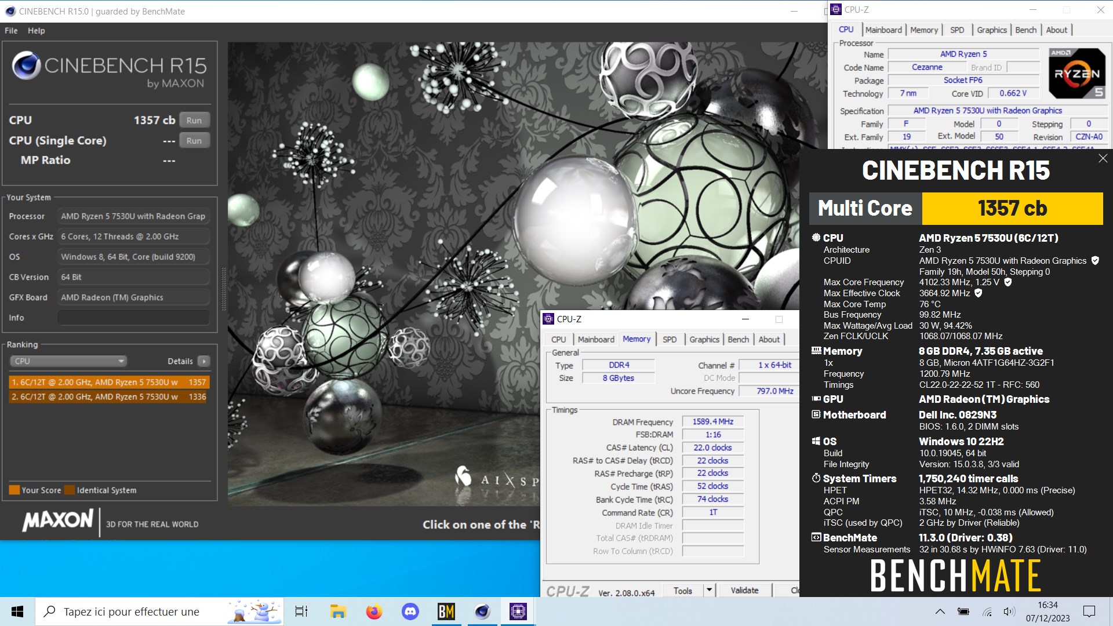Expand the Ranking CPU dropdown
This screenshot has width=1113, height=626.
(68, 361)
